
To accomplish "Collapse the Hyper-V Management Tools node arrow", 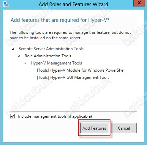I will point(25,63).
